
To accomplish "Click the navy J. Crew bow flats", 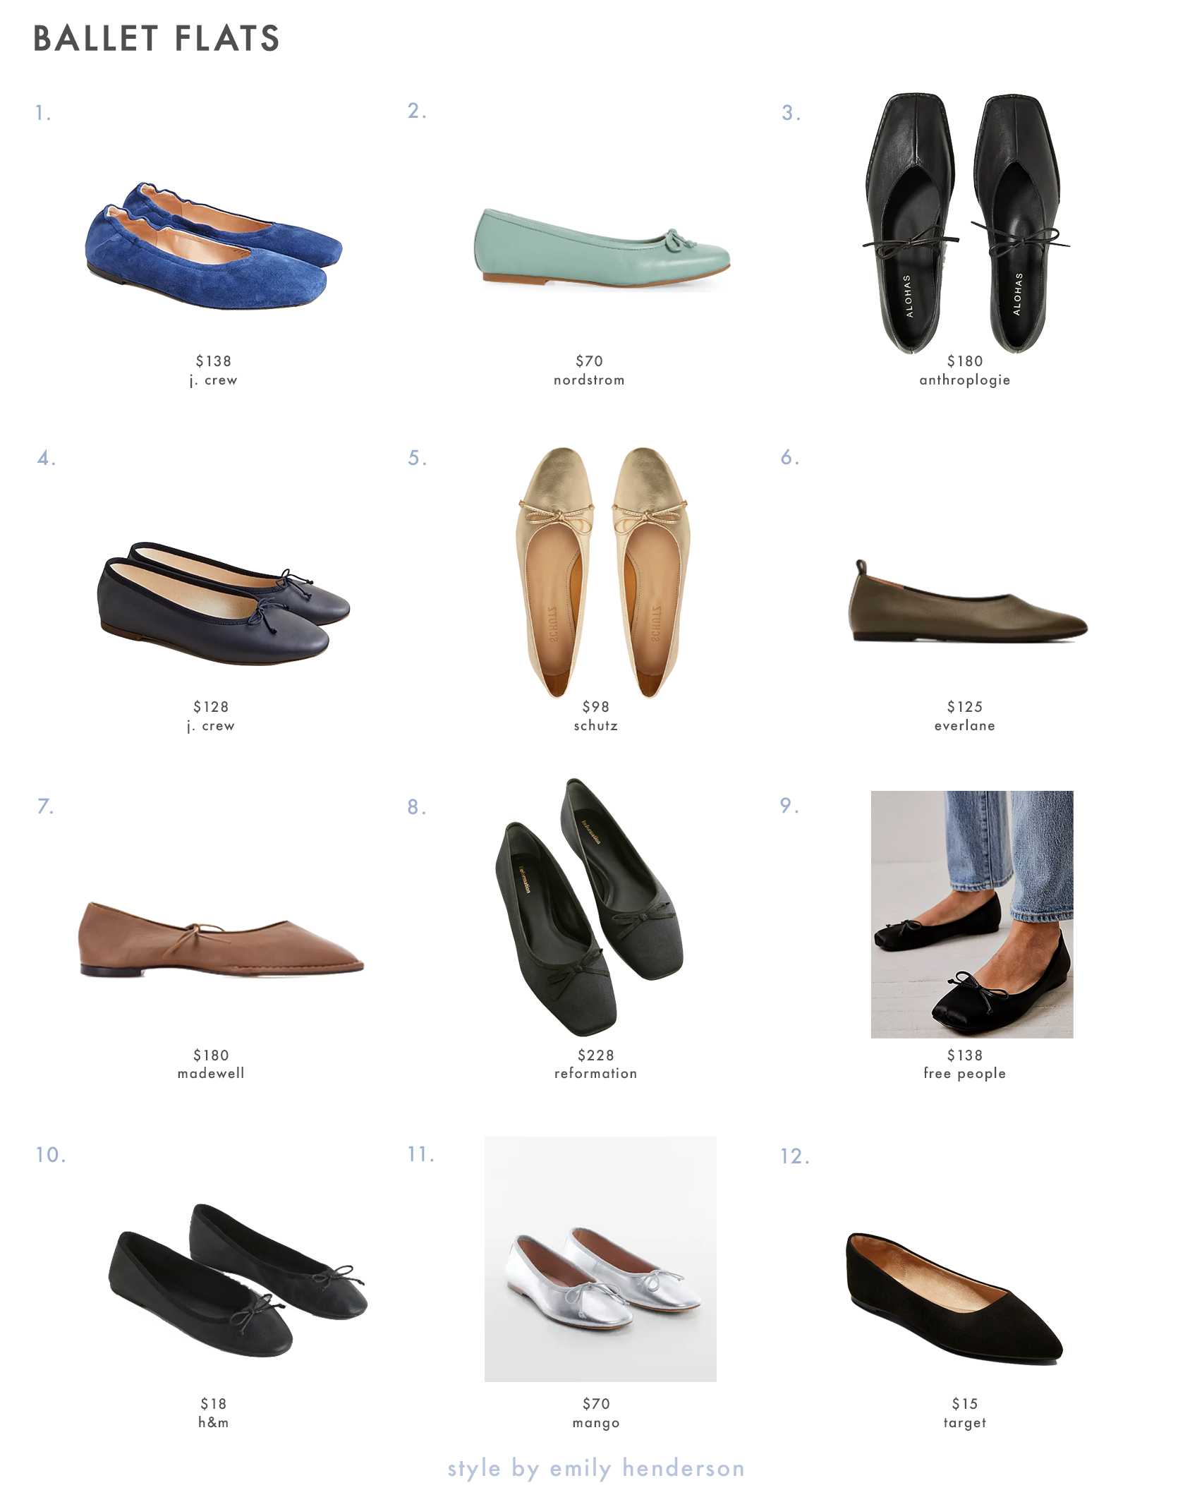I will pyautogui.click(x=223, y=603).
